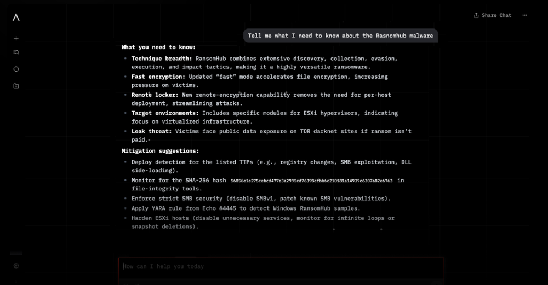Viewport: 548px width, 285px height.
Task: Open the search chats icon
Action: pos(16,53)
